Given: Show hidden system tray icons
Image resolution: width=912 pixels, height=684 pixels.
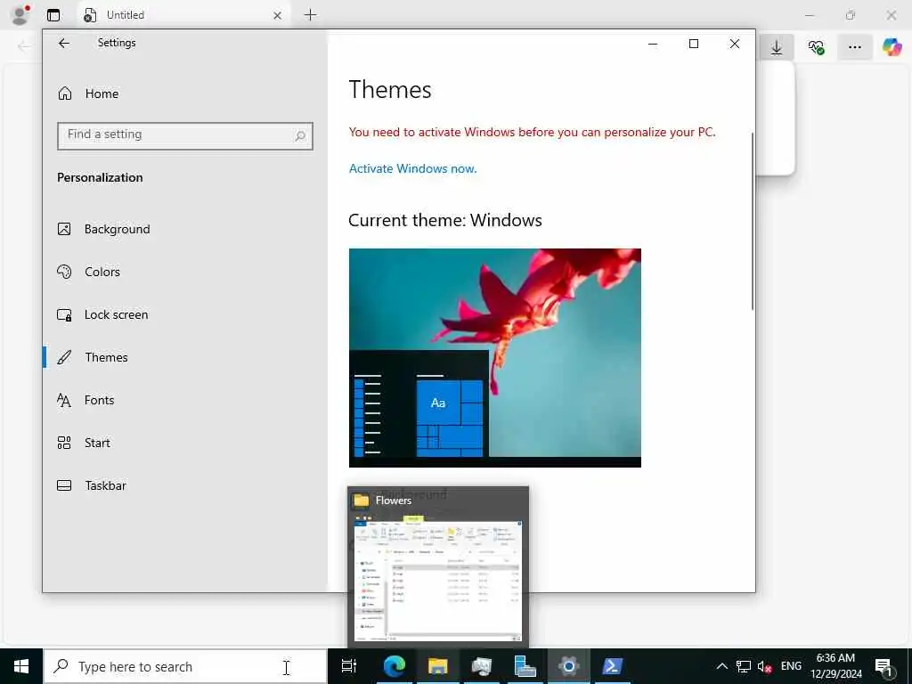Looking at the screenshot, I should [x=721, y=666].
